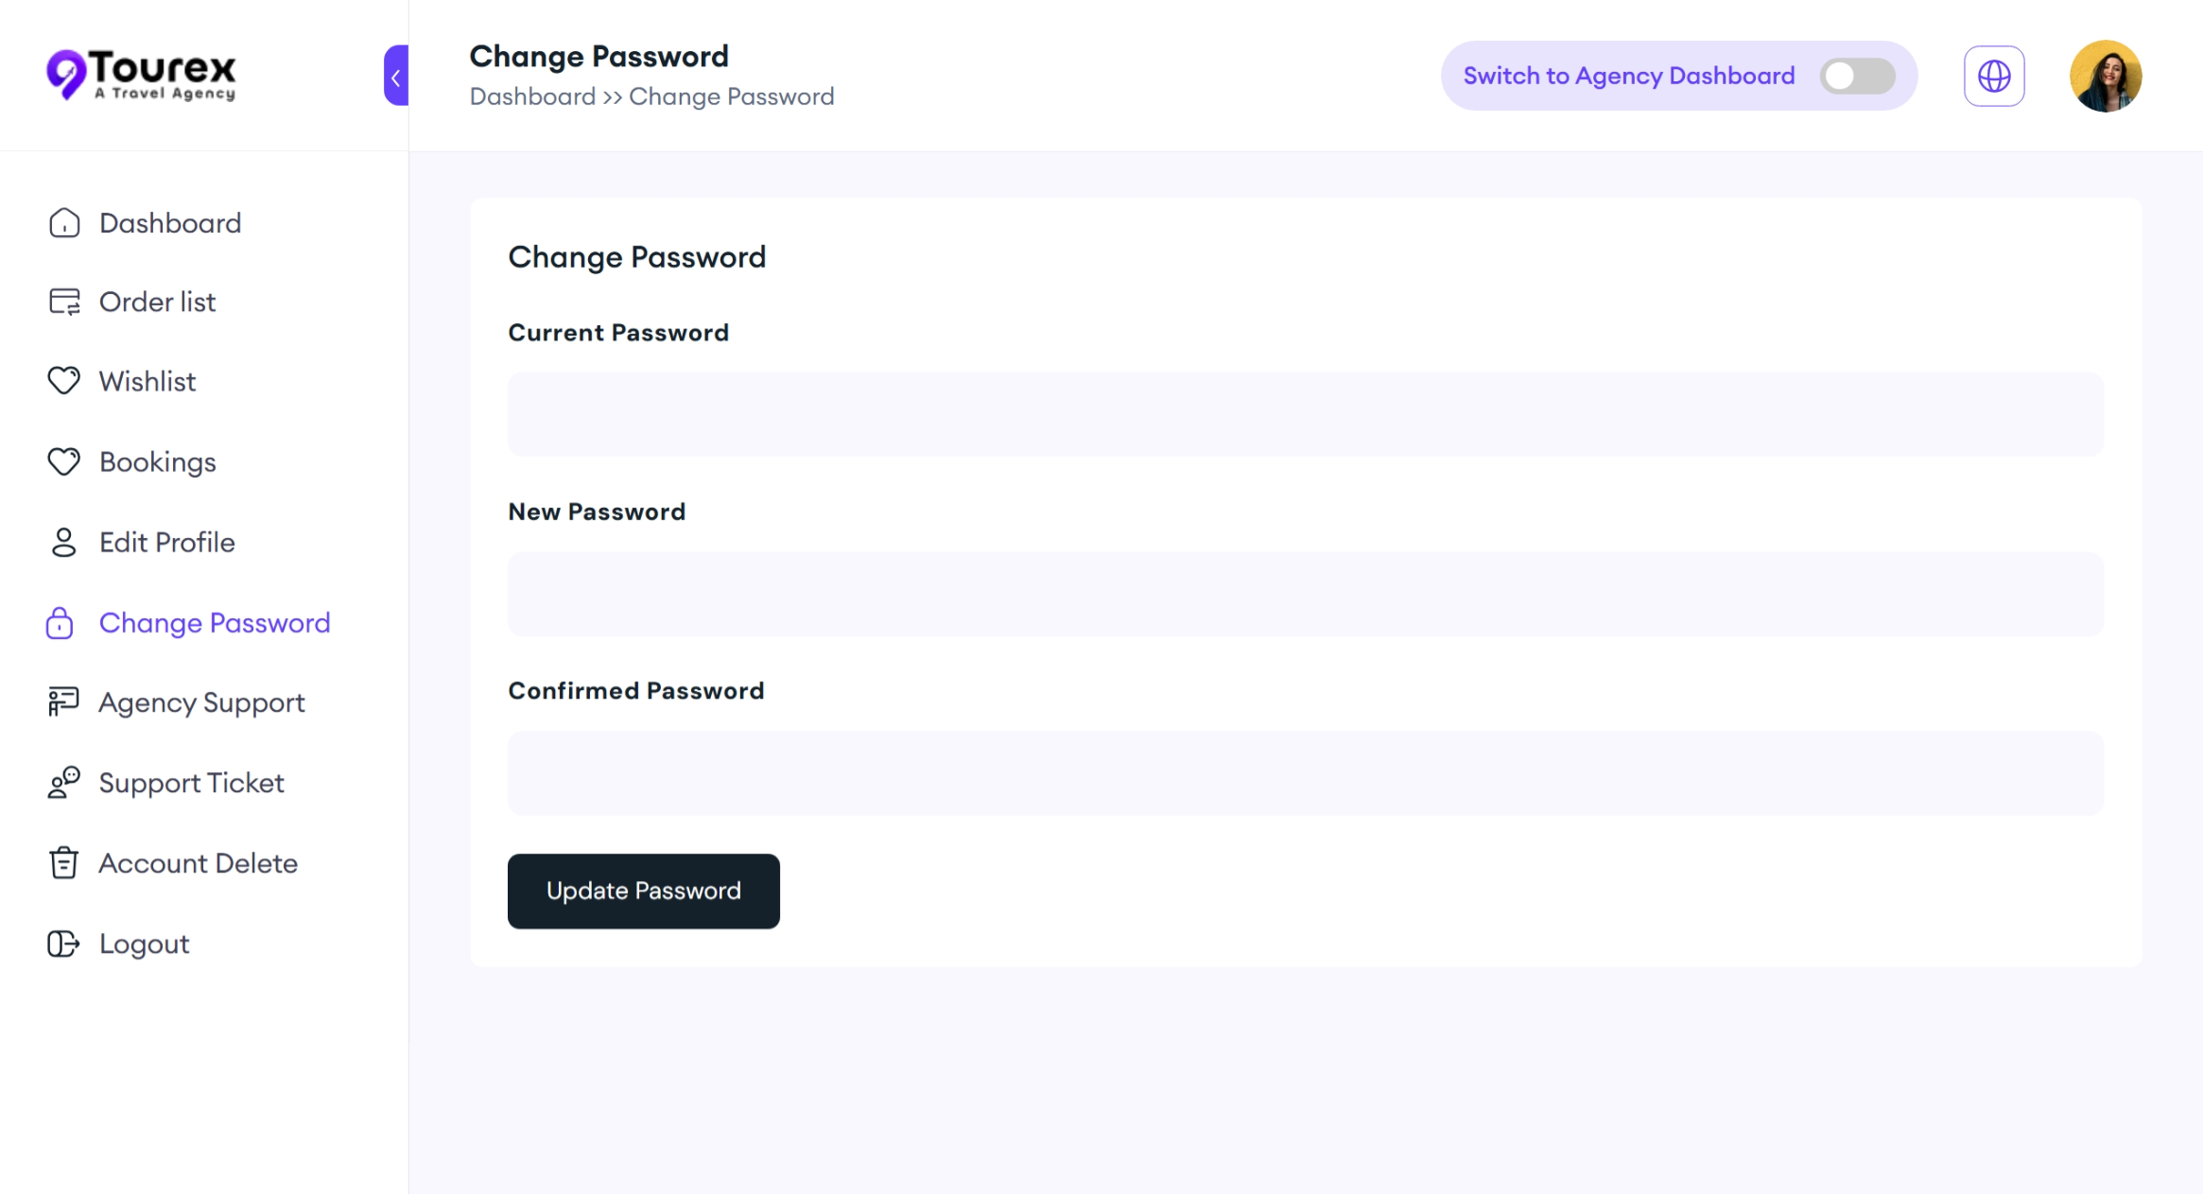Click the Order list card icon

point(64,302)
